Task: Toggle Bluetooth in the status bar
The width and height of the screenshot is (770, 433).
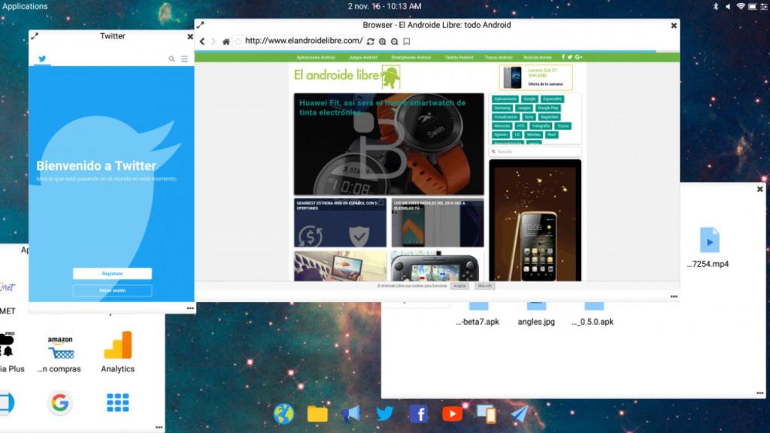Action: (716, 6)
